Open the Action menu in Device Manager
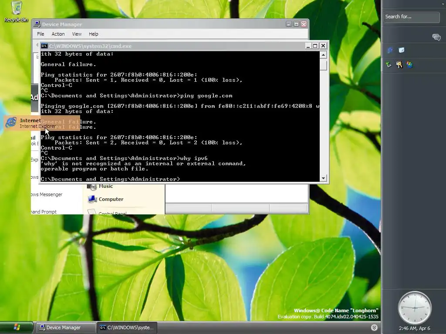This screenshot has width=446, height=334. 58,34
